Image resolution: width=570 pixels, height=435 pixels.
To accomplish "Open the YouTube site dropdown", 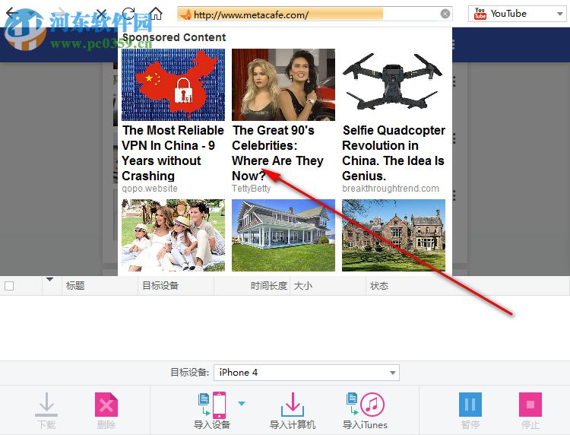I will (559, 14).
